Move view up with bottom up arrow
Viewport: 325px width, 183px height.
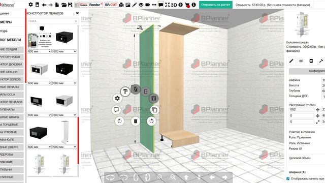(186, 177)
